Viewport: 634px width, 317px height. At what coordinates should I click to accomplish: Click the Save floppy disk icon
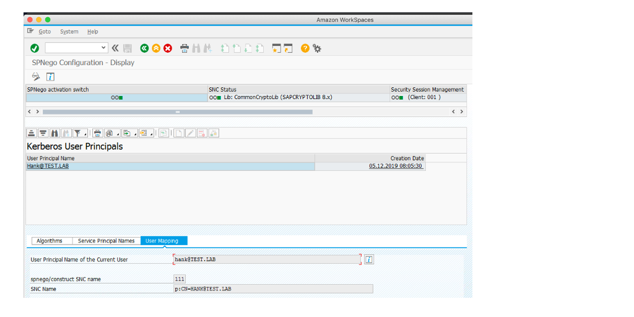(128, 48)
